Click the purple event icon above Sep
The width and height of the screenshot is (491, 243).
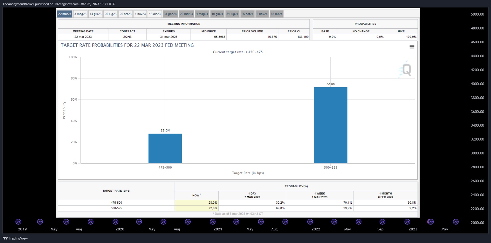pyautogui.click(x=382, y=222)
